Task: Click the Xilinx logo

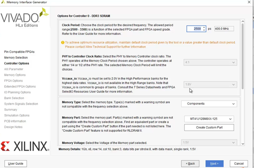Action: [25, 146]
